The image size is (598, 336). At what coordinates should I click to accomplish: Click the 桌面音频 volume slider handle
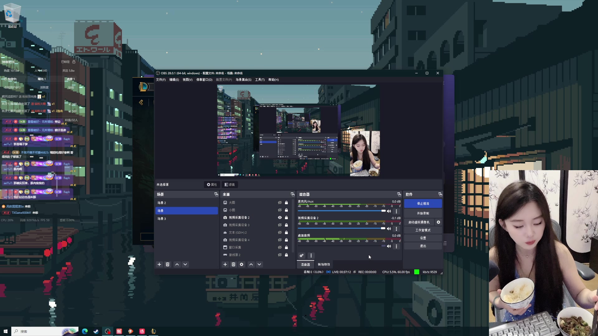[x=383, y=246]
